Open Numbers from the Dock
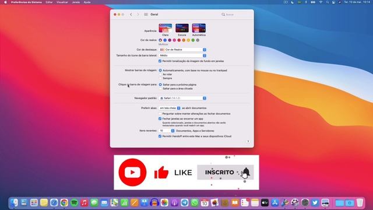373x210 pixels. coord(124,202)
